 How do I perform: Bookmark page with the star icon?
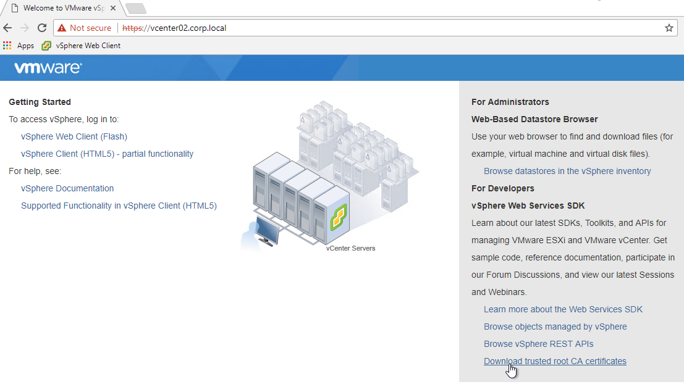[669, 28]
